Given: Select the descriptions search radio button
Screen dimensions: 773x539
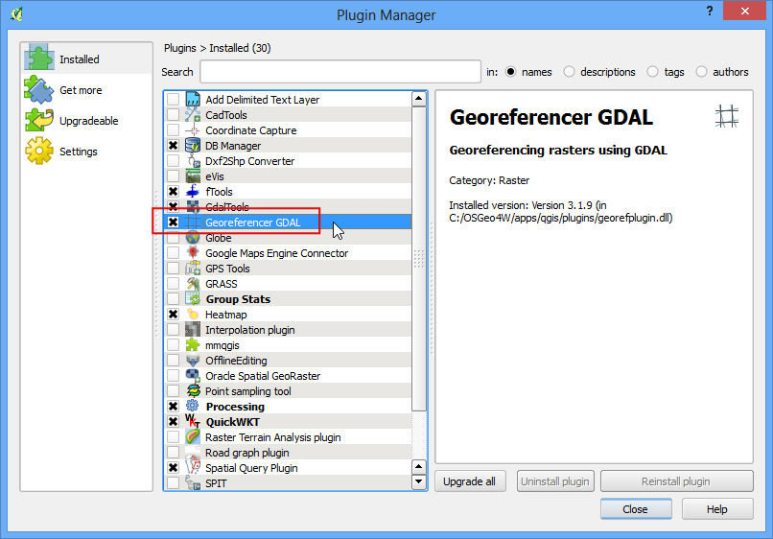Looking at the screenshot, I should click(569, 72).
